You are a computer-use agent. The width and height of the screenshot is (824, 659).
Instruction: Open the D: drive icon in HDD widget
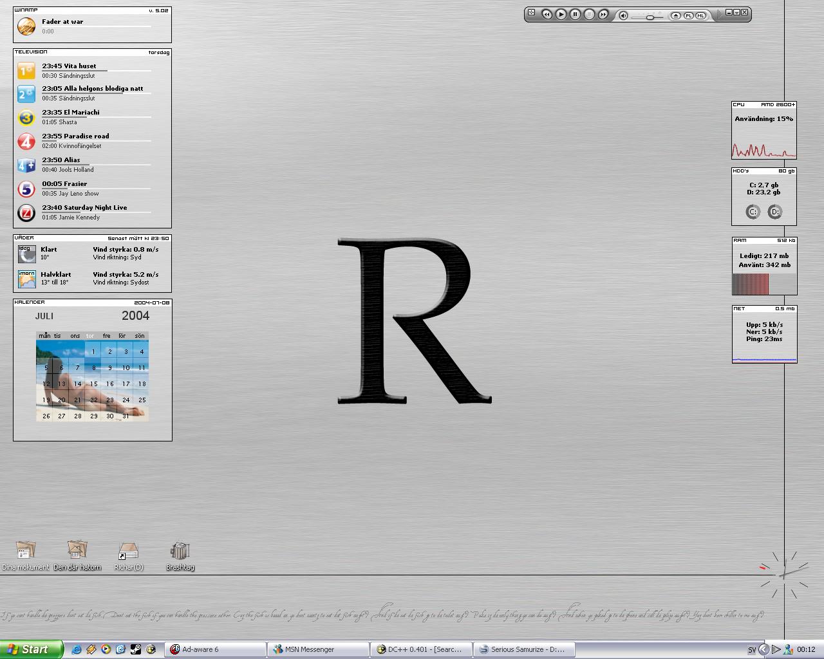(775, 212)
